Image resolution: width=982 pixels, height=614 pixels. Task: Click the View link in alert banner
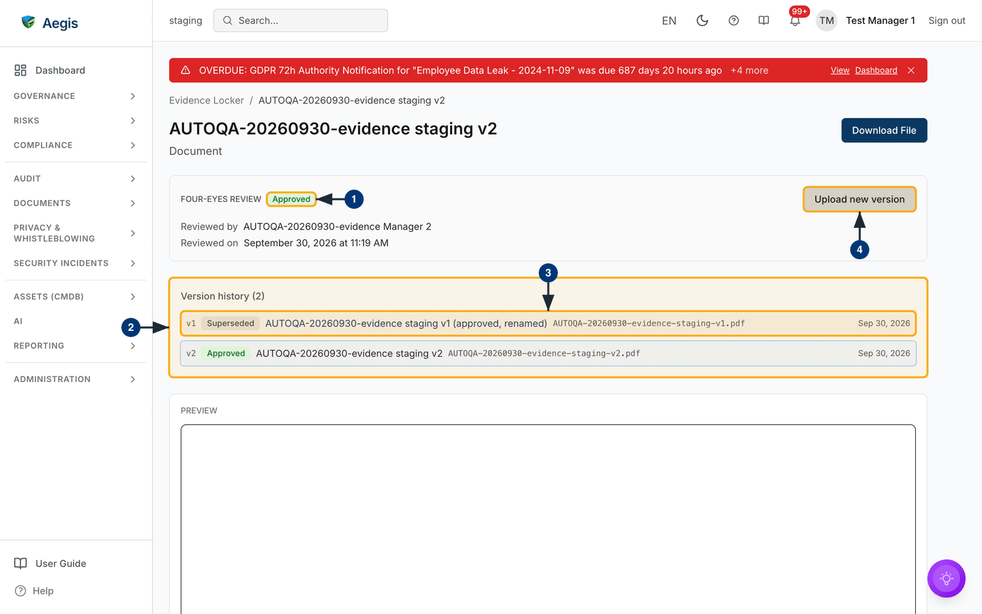[840, 70]
